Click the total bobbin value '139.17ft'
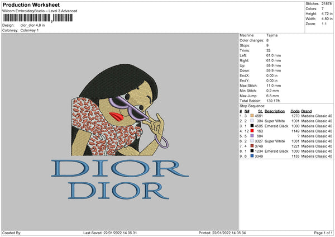335x237 pixels. pyautogui.click(x=273, y=101)
